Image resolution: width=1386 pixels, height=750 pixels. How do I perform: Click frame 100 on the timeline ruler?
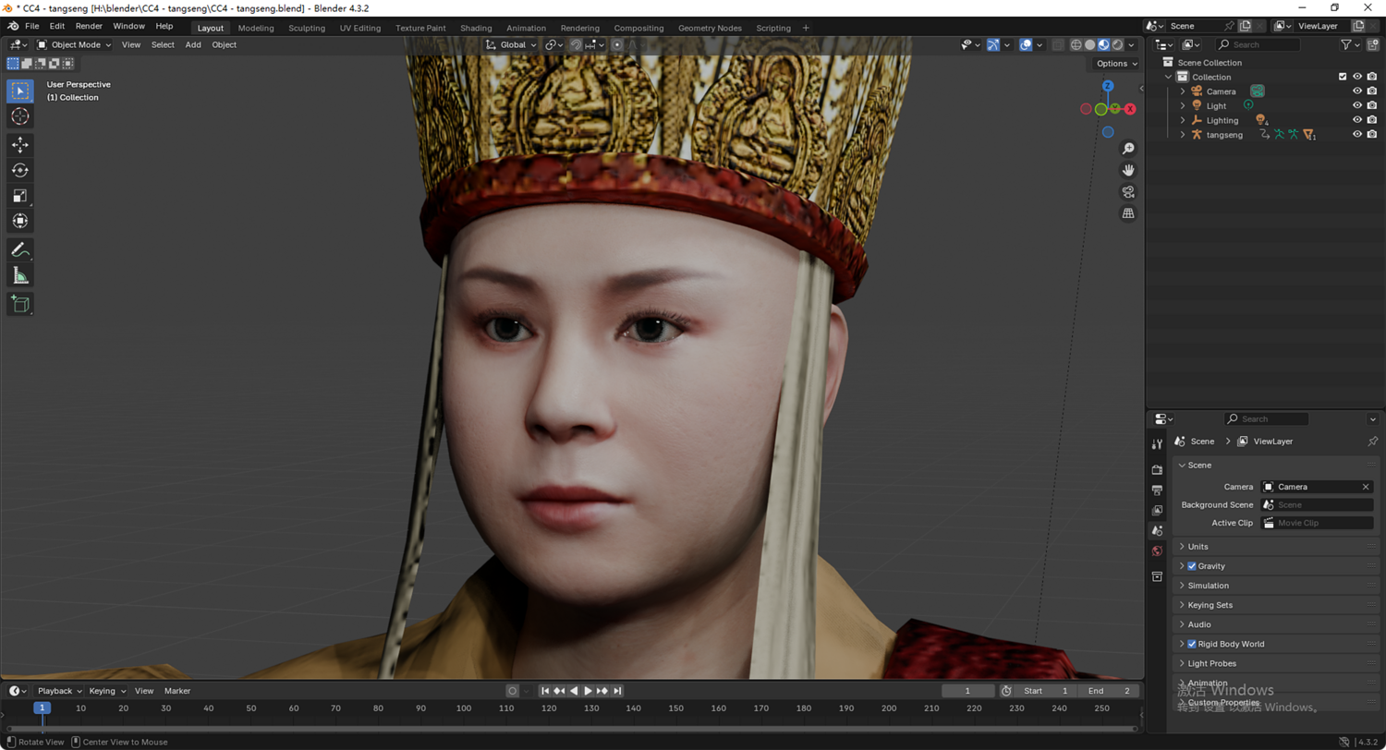[x=463, y=708]
